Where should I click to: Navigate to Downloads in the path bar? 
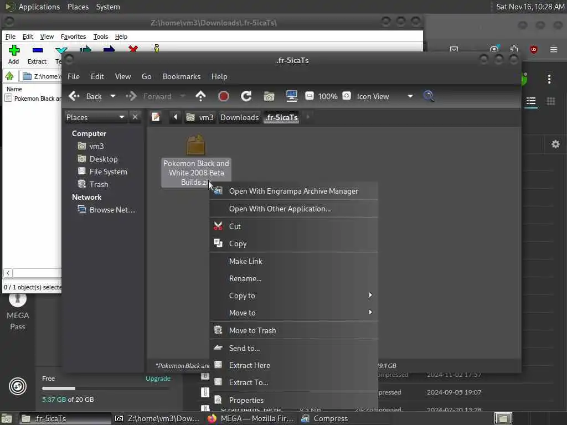coord(240,117)
